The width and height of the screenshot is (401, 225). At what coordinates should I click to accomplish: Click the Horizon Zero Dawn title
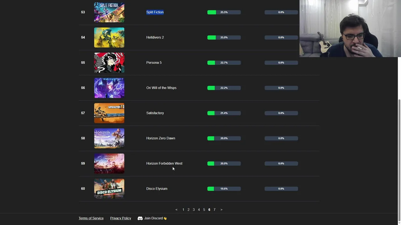click(x=161, y=138)
